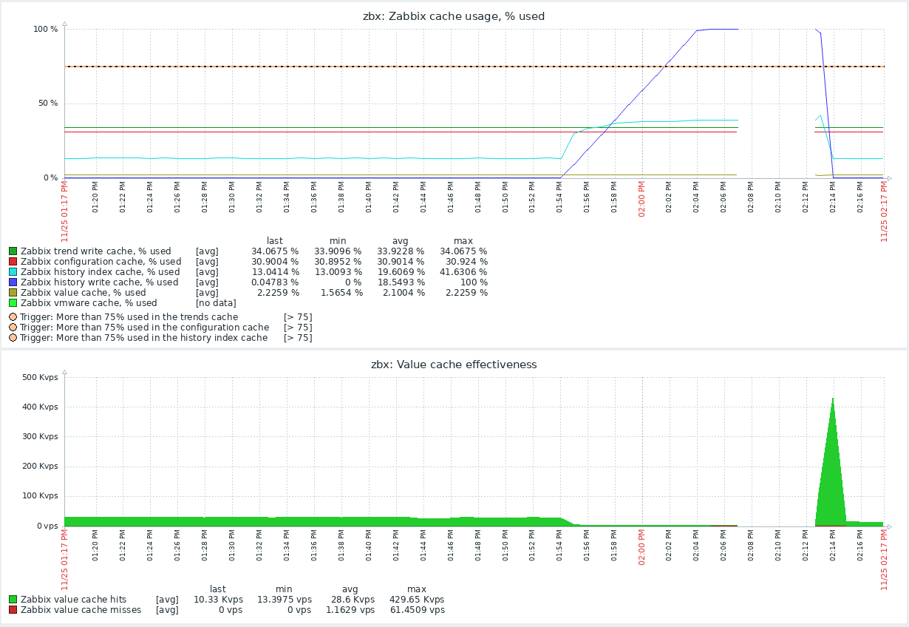Image resolution: width=909 pixels, height=627 pixels.
Task: Click the 02:00 PM marker on cache usage graph
Action: (641, 197)
